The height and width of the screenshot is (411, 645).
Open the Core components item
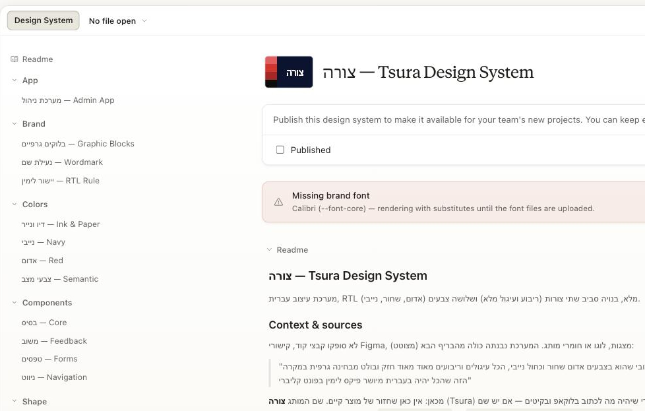[44, 323]
